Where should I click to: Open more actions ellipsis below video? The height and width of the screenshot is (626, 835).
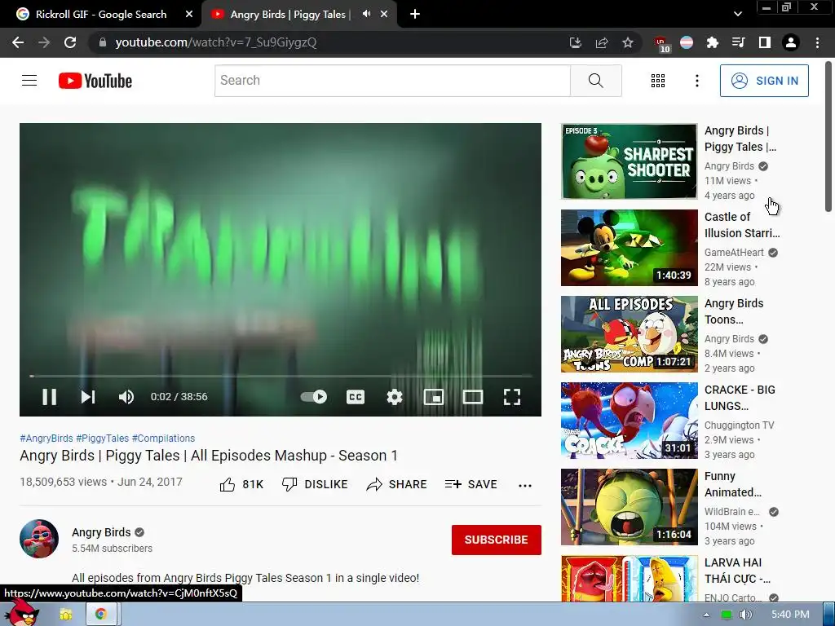[x=525, y=485]
